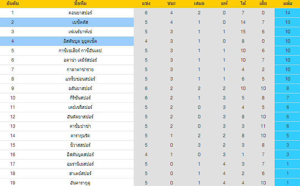Click the ชนะ column header
This screenshot has height=186, width=300.
(x=172, y=3)
